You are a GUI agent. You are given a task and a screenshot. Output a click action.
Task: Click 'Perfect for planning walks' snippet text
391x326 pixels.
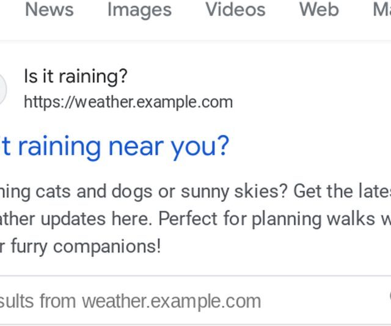267,219
